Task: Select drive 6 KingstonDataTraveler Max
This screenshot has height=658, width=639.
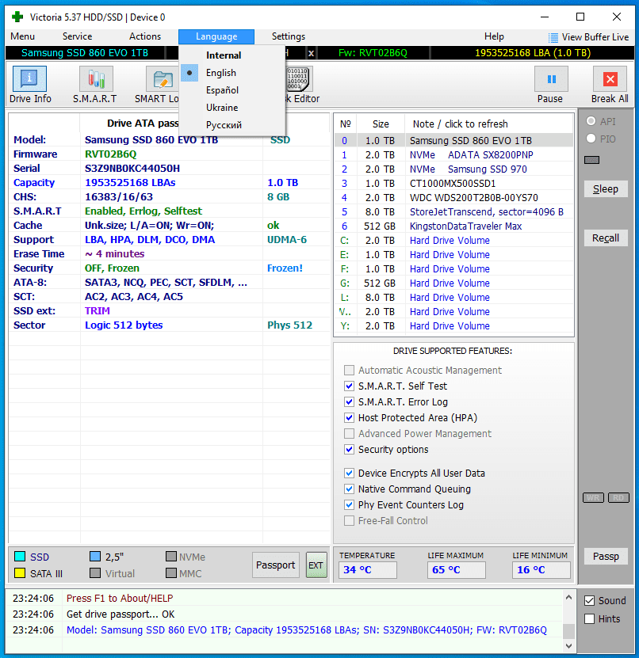Action: click(453, 226)
